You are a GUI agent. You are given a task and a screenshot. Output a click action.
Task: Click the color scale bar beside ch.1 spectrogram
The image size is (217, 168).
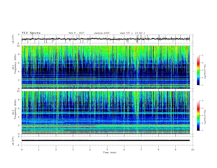[198, 70]
